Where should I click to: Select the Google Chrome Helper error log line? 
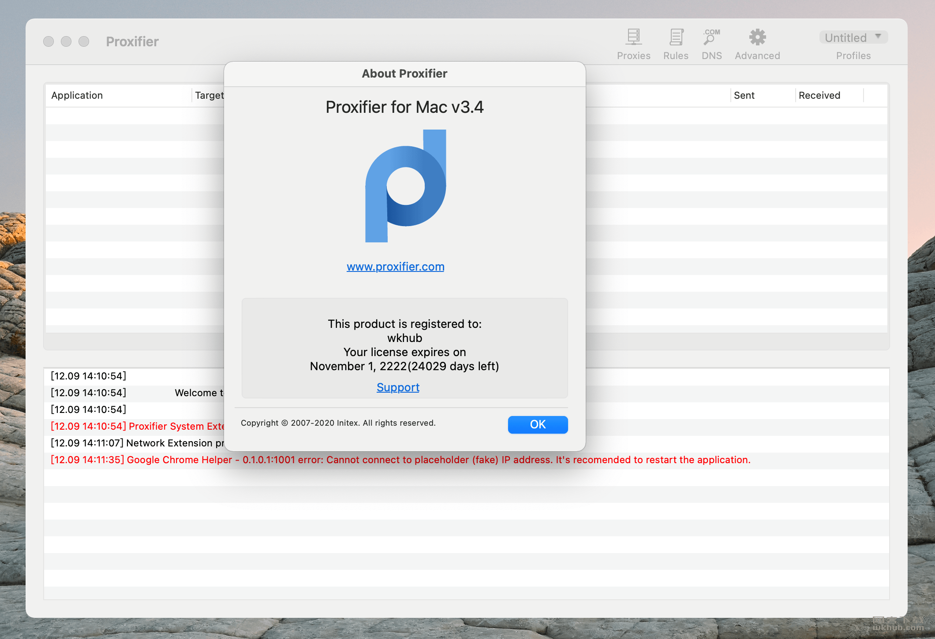467,460
